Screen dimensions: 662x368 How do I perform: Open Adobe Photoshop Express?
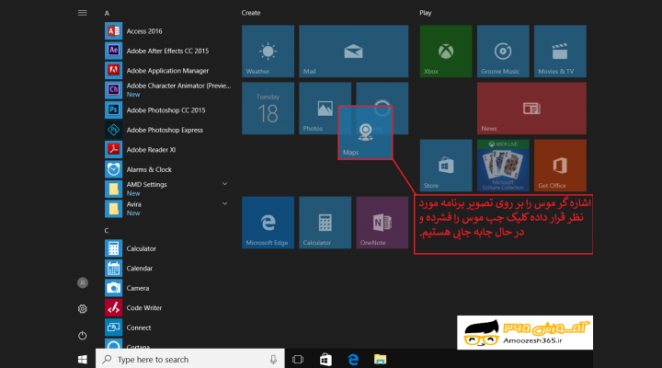click(x=168, y=130)
